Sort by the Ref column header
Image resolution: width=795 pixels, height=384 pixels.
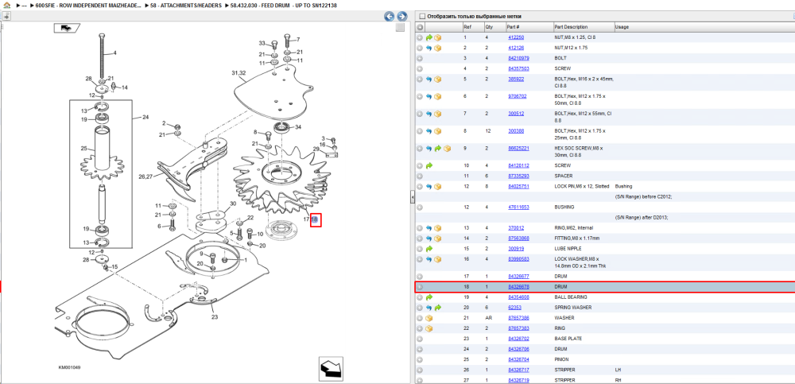pos(467,27)
